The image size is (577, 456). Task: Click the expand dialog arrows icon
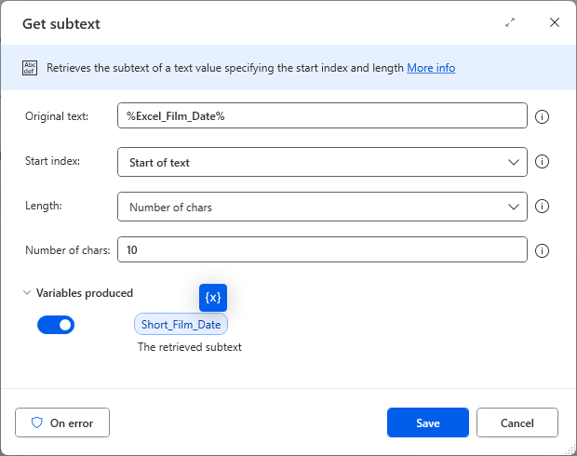pos(510,23)
